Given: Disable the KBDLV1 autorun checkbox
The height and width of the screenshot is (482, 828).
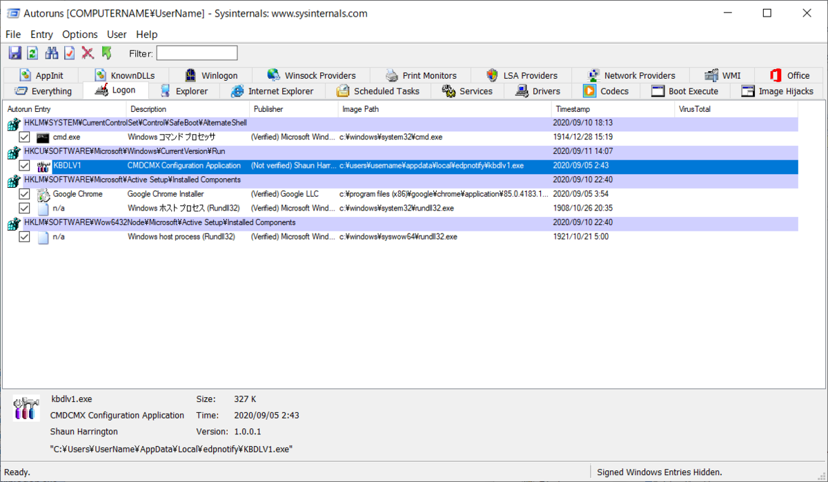Looking at the screenshot, I should click(24, 166).
